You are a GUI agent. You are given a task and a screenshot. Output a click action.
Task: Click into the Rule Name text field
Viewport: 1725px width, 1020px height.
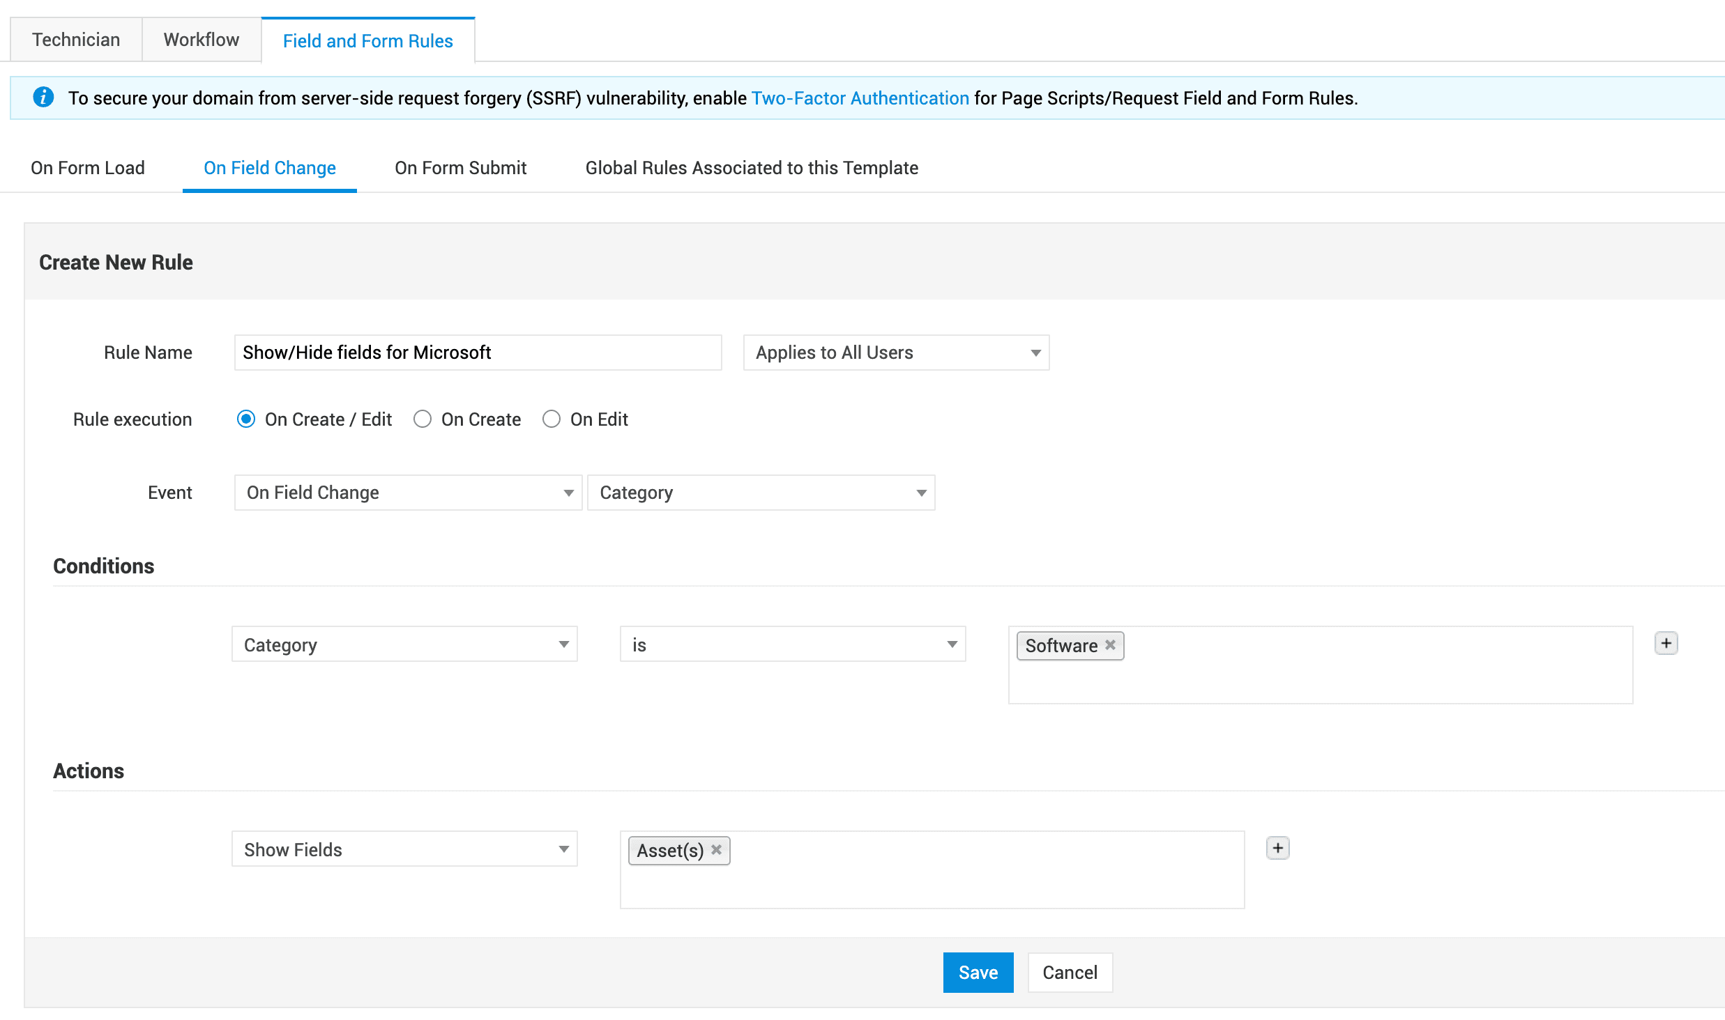pos(478,353)
